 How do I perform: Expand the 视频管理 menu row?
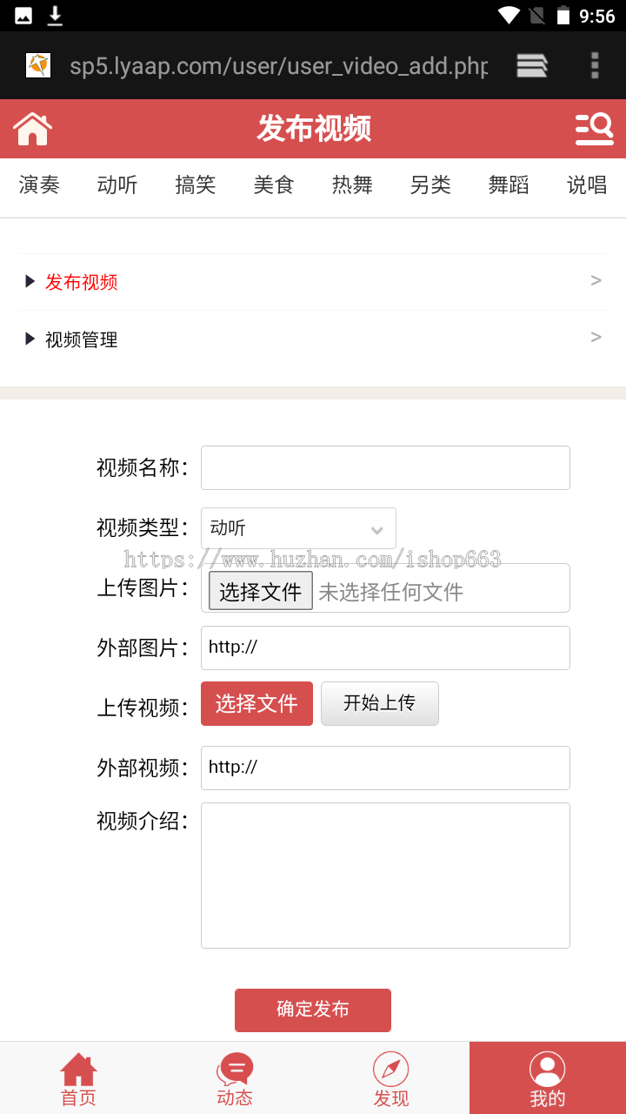click(313, 339)
